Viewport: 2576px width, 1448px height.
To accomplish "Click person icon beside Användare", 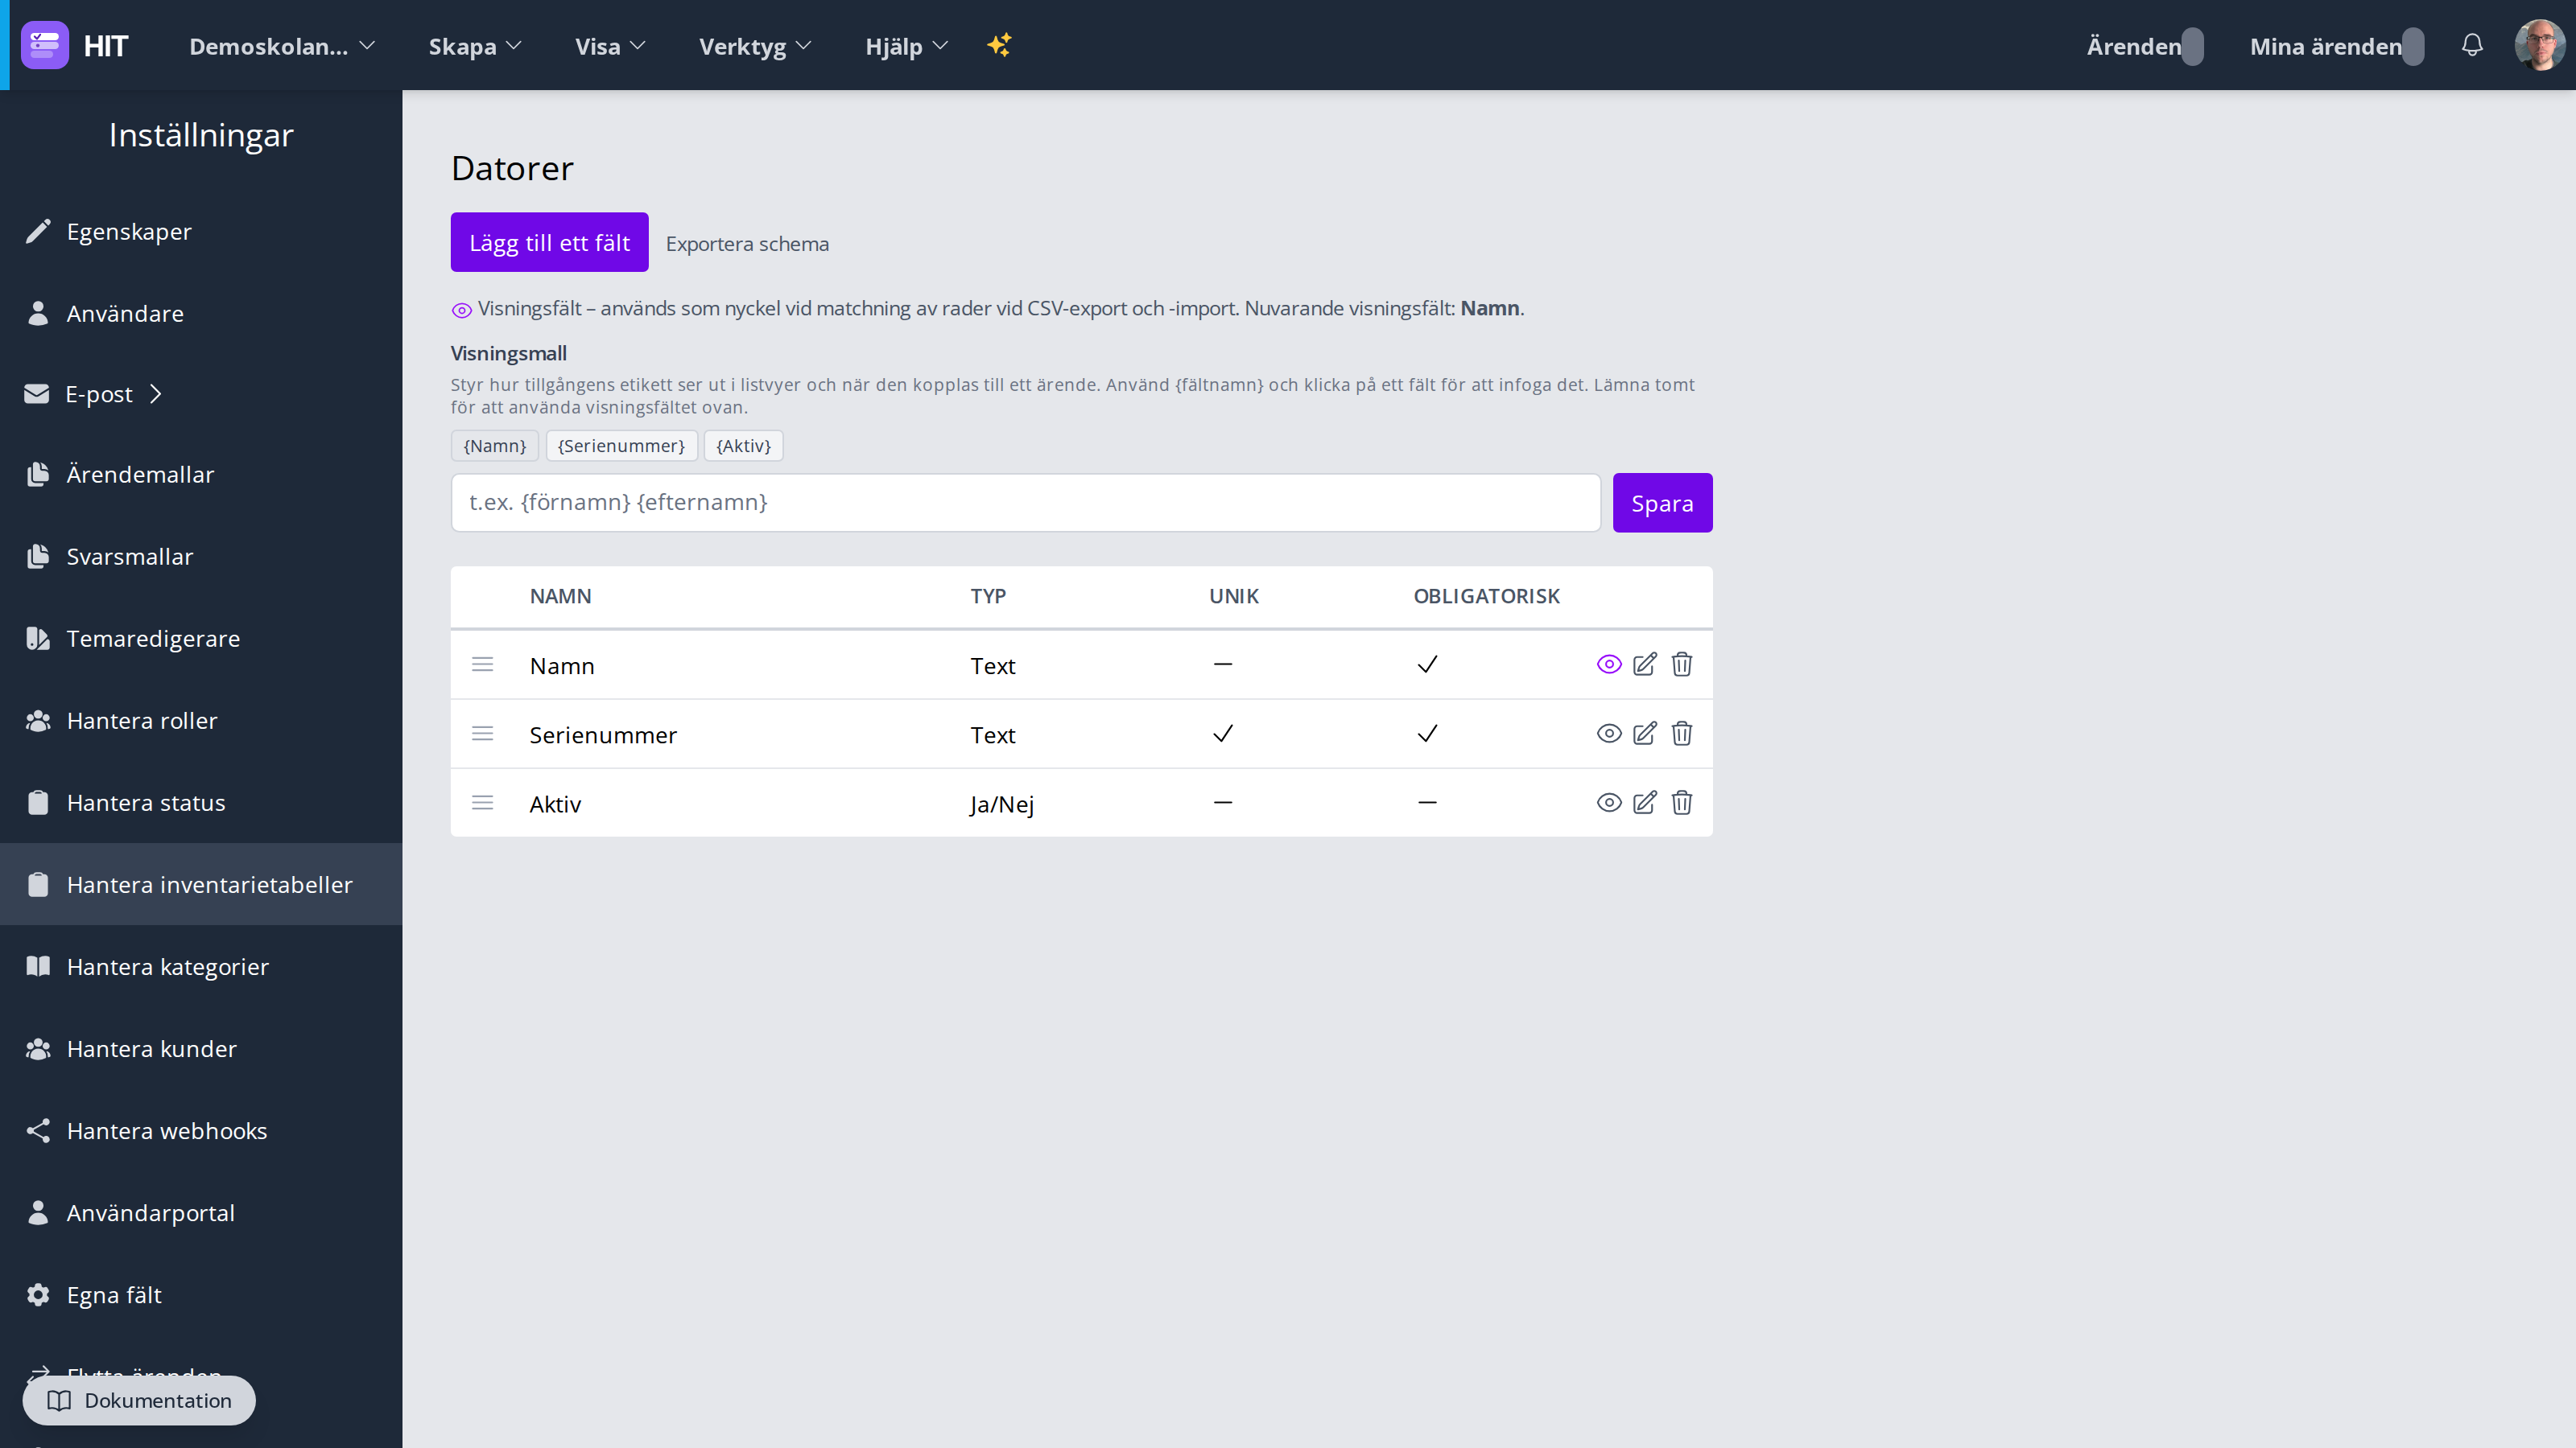I will point(38,313).
